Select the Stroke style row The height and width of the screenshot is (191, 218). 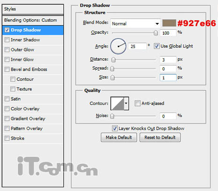click(33, 138)
